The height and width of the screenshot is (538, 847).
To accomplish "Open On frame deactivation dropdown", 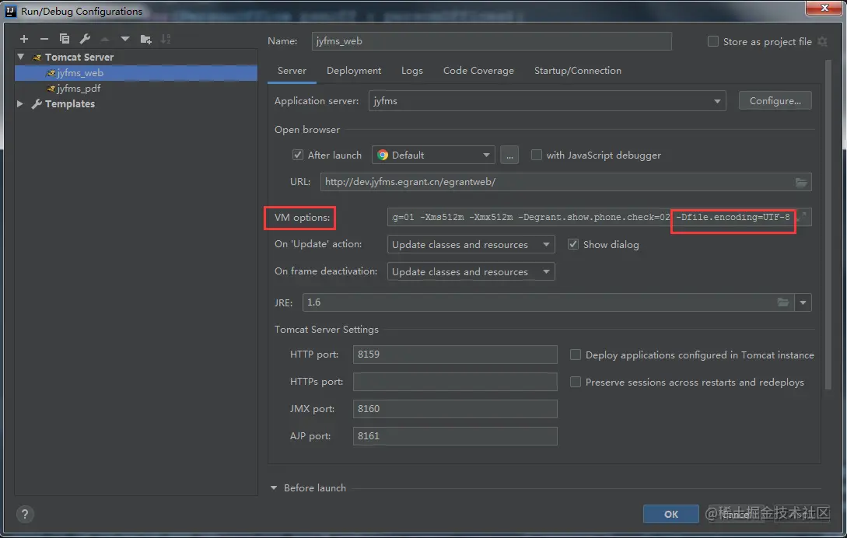I will 471,271.
